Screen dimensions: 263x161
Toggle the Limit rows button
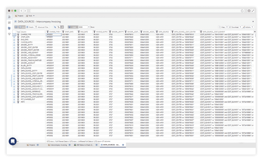73,27
